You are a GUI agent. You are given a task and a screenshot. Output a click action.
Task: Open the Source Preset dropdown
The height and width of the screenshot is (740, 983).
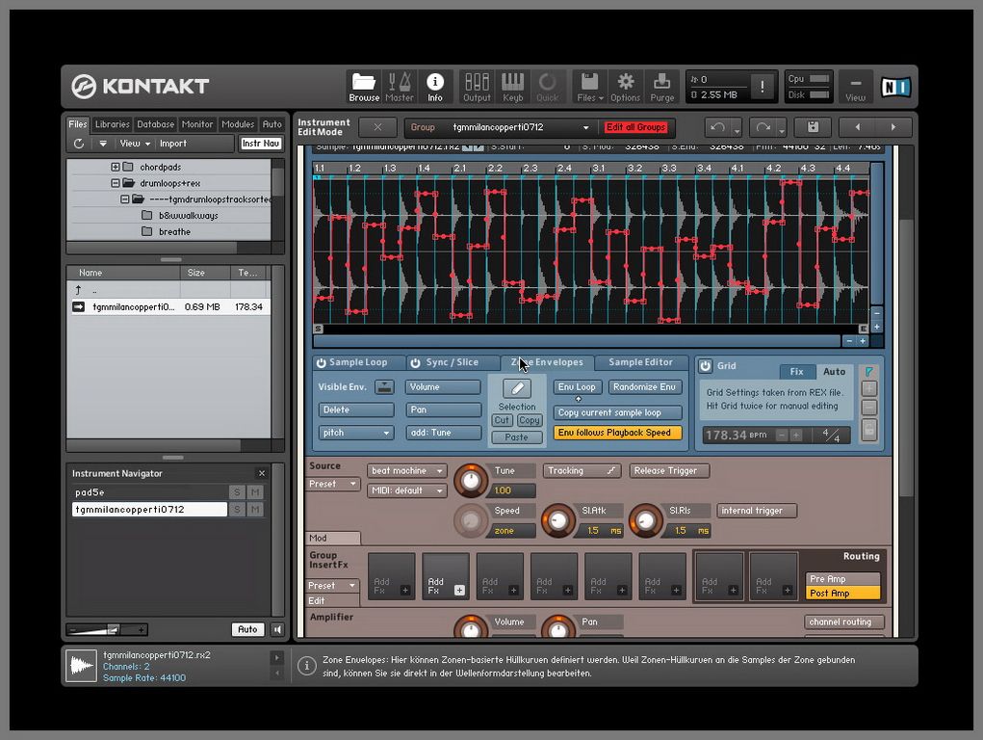(x=333, y=484)
